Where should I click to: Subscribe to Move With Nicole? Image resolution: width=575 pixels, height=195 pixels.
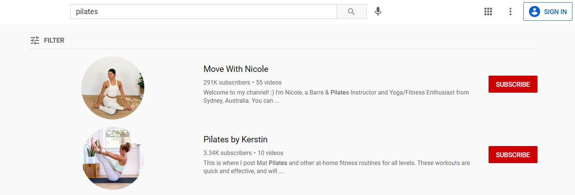click(513, 84)
